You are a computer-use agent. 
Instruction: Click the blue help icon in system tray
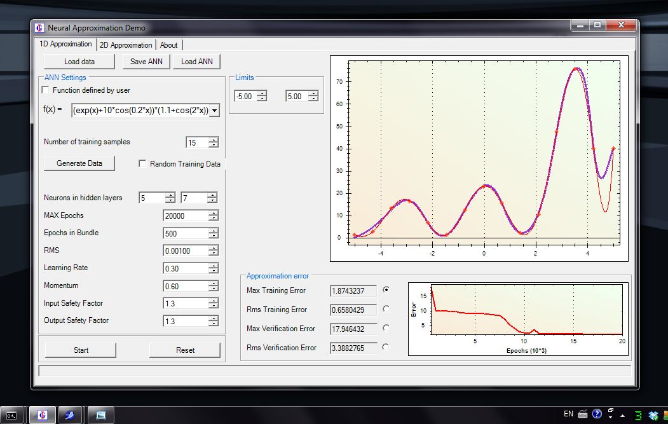pyautogui.click(x=597, y=414)
